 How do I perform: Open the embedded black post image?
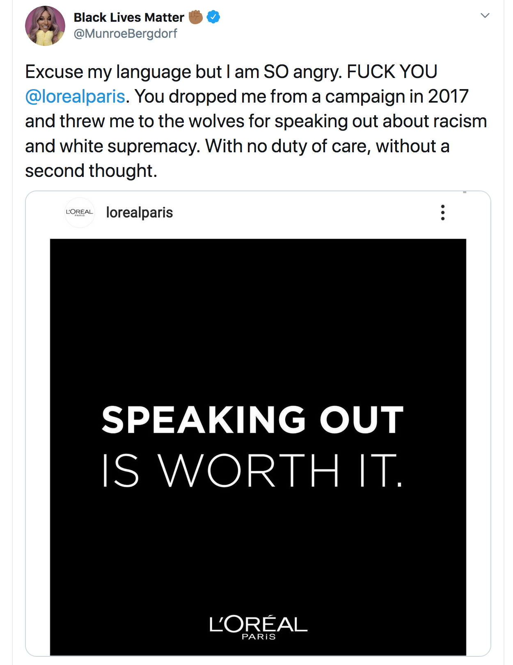point(258,328)
